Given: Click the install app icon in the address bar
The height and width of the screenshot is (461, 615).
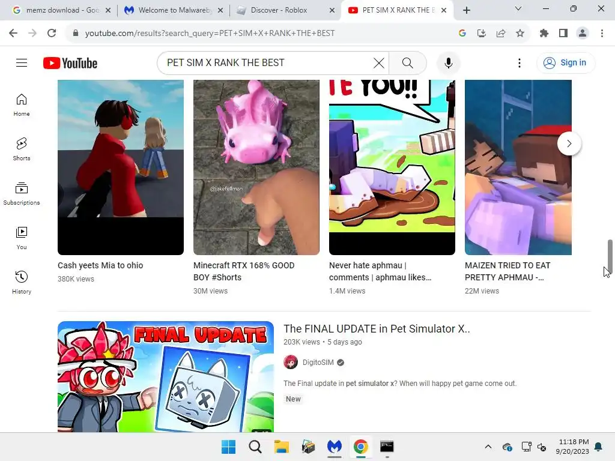Looking at the screenshot, I should click(x=482, y=34).
